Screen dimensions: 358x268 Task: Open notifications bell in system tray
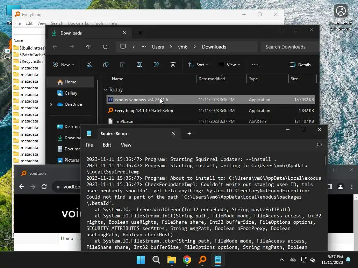pyautogui.click(x=349, y=260)
